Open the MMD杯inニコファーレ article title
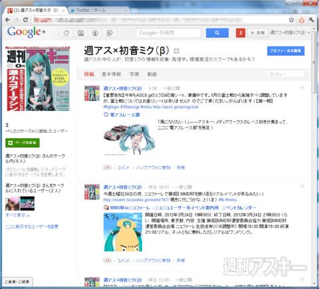Screen dimensions: 319x289 (x=183, y=207)
